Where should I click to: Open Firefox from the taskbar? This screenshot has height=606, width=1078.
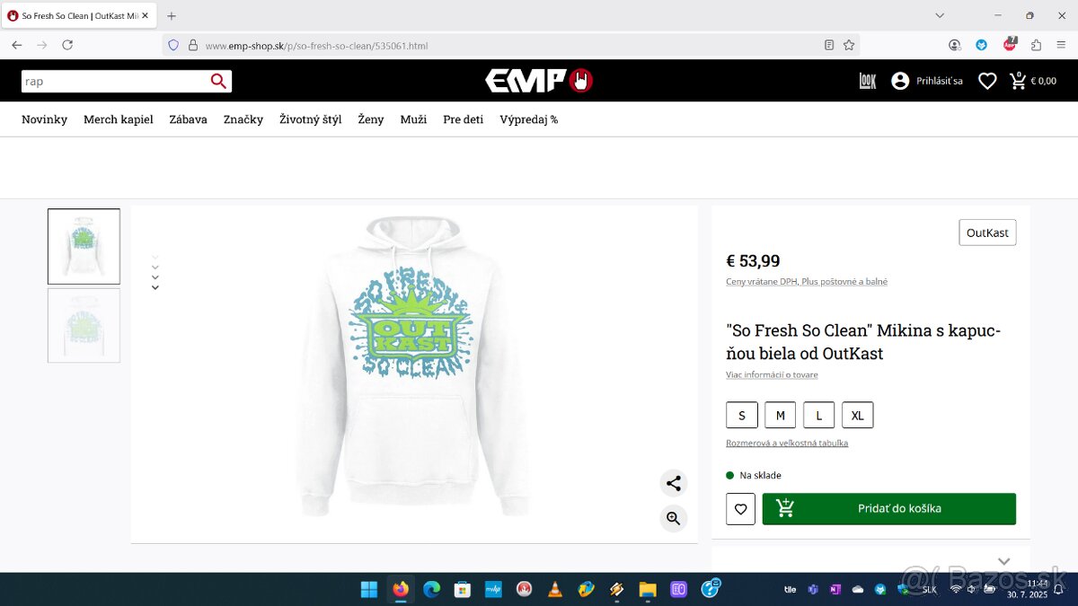coord(401,589)
